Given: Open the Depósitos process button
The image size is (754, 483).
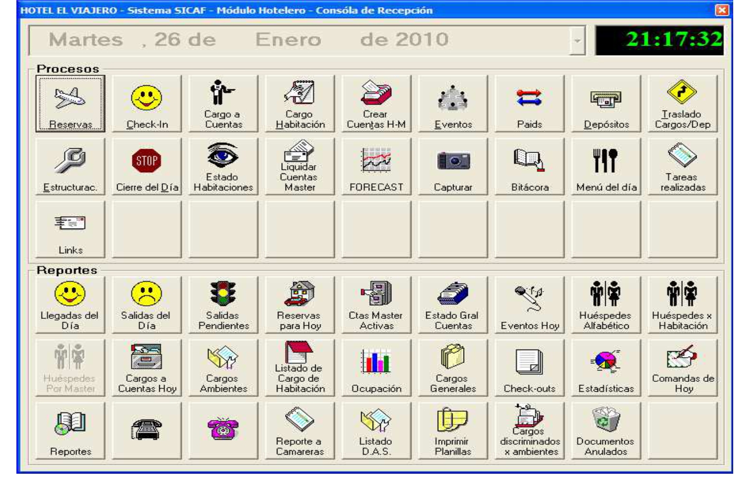Looking at the screenshot, I should tap(606, 104).
